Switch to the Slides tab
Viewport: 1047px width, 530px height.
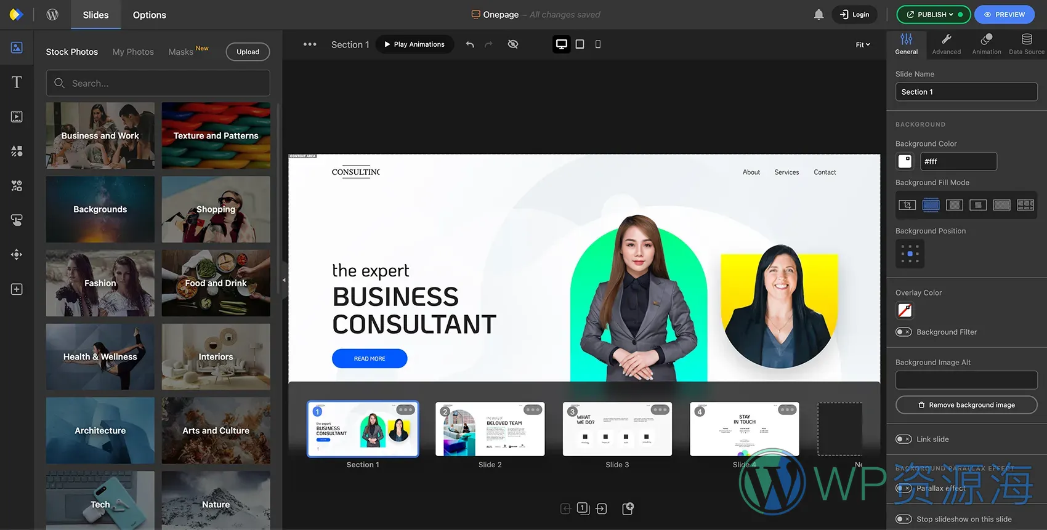(95, 15)
